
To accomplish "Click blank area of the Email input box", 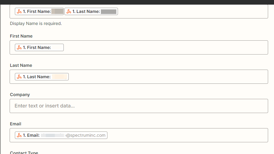I will tap(186, 135).
